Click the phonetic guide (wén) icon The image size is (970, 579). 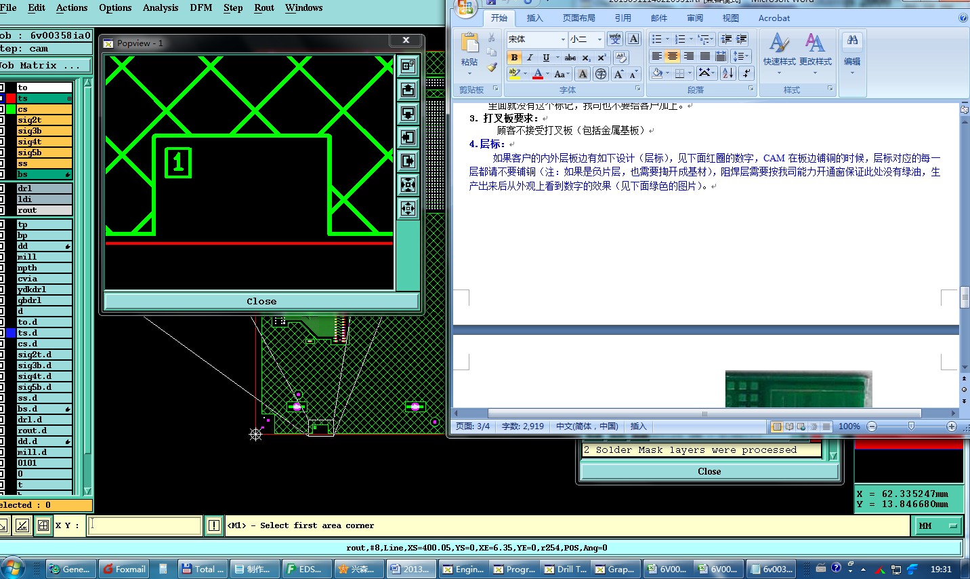point(614,39)
